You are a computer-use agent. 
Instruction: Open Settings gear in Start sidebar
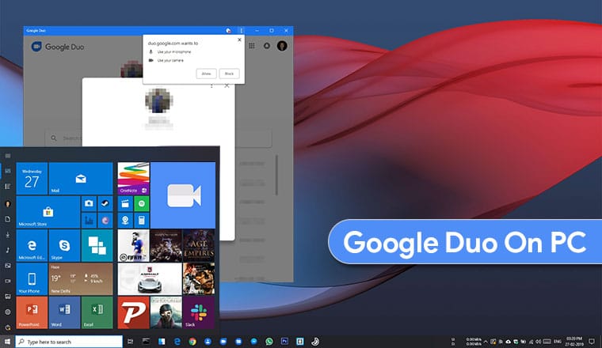tap(8, 312)
